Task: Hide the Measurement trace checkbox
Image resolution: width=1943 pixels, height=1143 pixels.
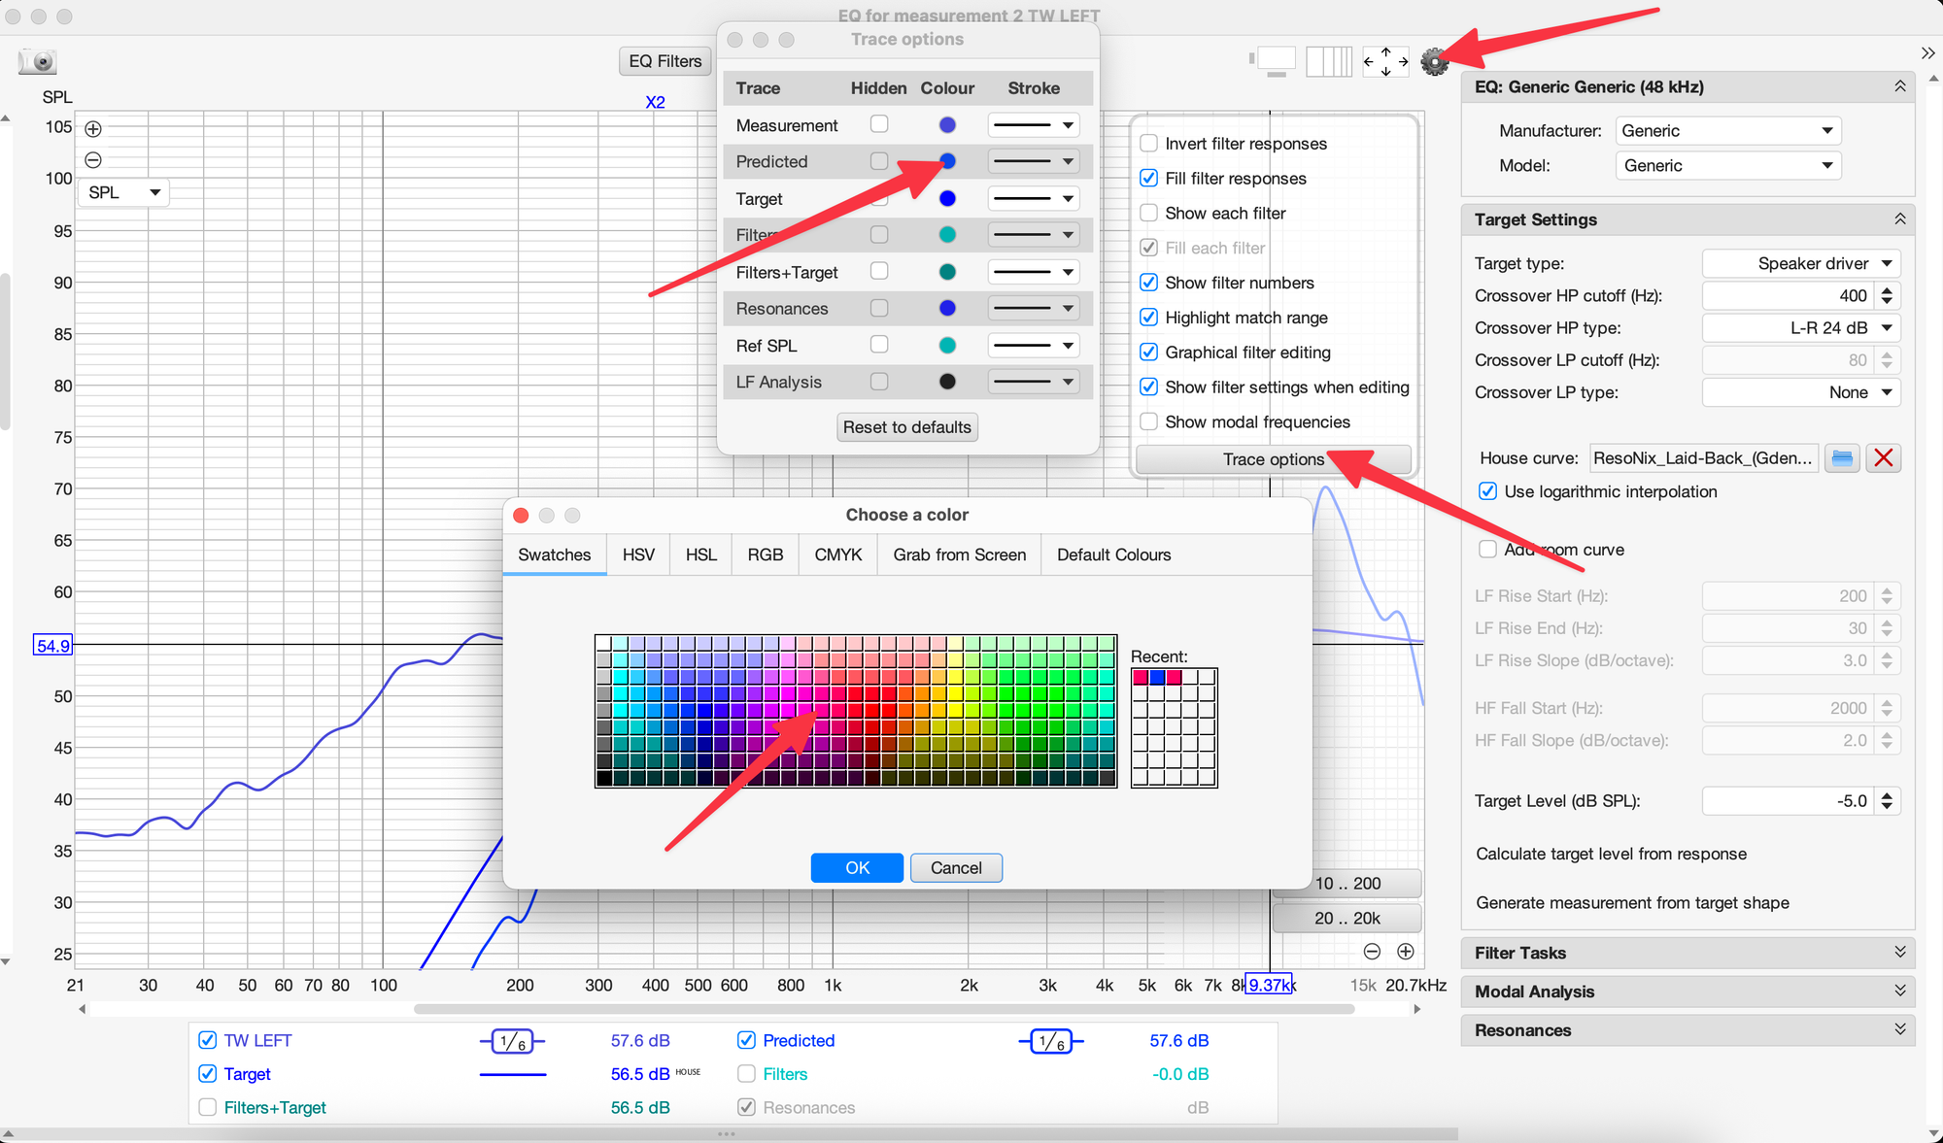Action: pos(879,124)
